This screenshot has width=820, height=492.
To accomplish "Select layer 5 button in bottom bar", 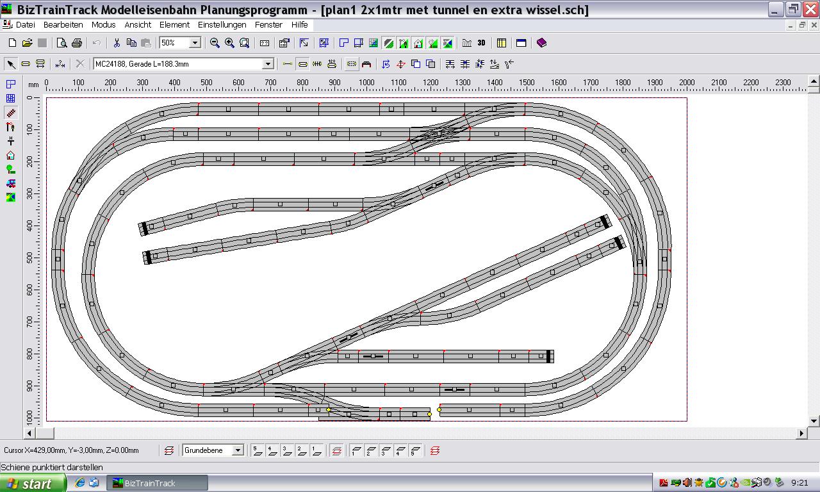I will (x=258, y=450).
